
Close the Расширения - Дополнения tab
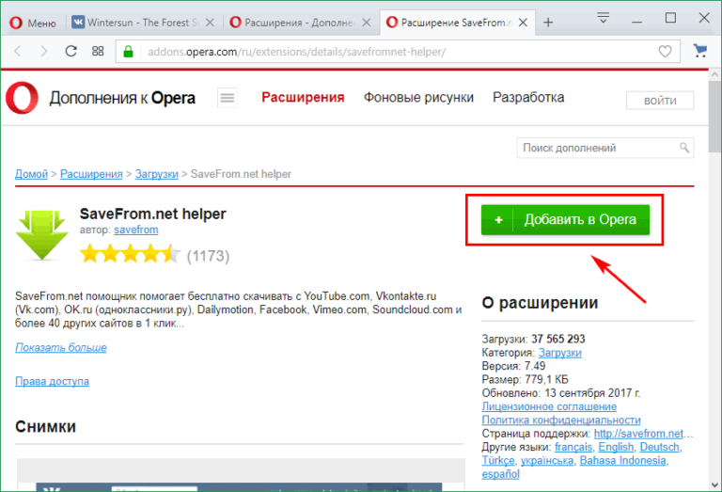(x=366, y=23)
